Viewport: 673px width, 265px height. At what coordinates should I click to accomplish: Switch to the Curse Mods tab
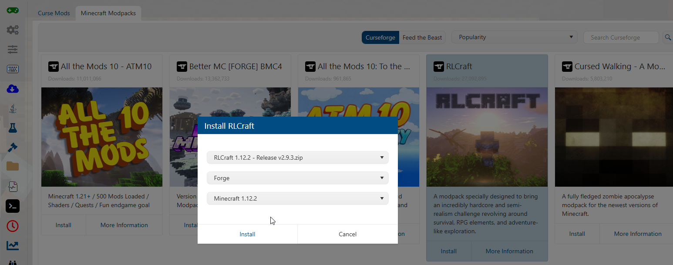54,13
